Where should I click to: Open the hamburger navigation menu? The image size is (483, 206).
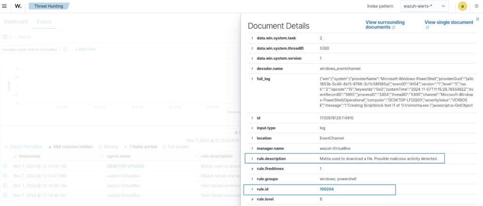coord(4,6)
